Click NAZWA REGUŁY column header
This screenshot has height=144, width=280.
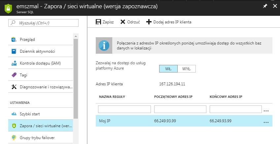pos(112,97)
